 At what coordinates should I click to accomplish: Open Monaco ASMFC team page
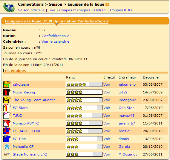[x=26, y=123]
